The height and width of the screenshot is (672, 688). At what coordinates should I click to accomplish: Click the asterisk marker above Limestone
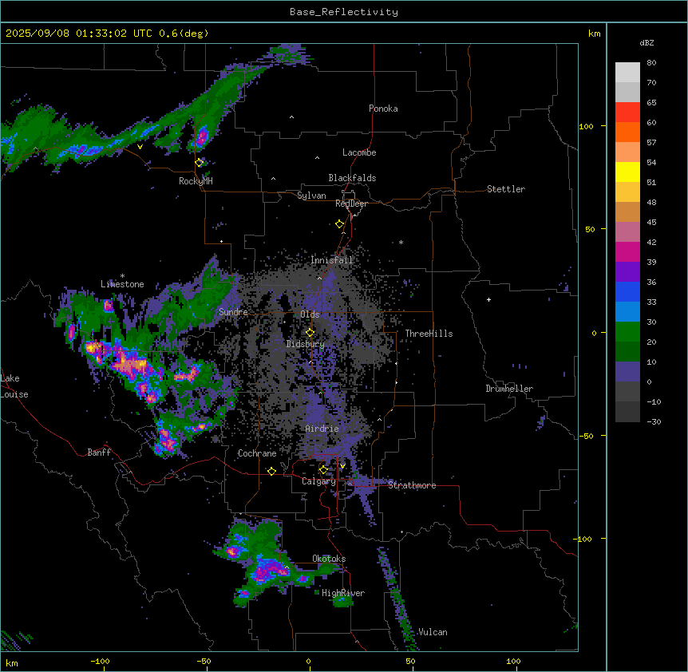122,276
